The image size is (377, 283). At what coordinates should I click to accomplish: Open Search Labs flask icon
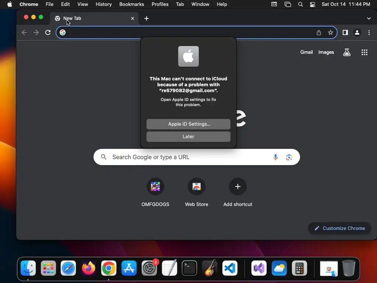pos(347,52)
